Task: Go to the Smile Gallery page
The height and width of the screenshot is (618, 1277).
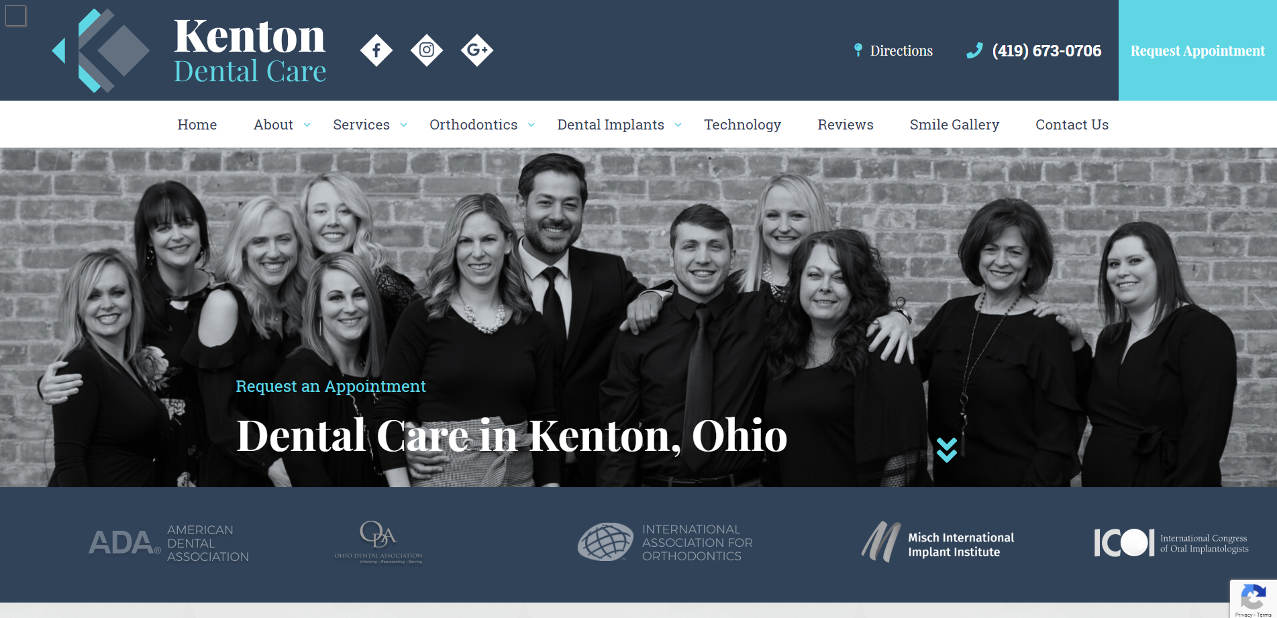Action: pyautogui.click(x=954, y=125)
